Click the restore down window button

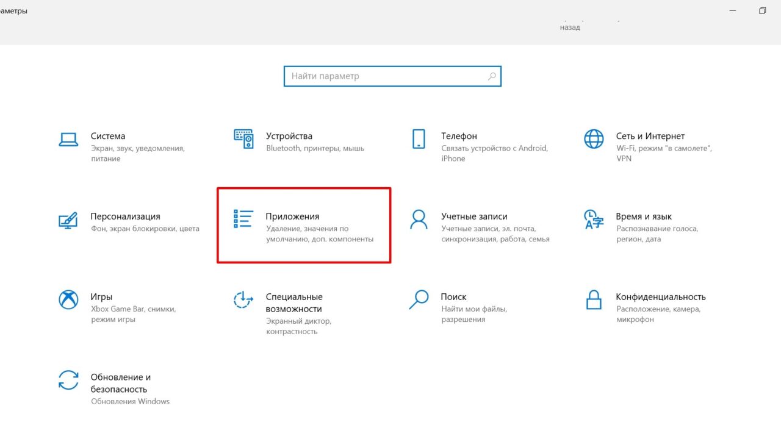(762, 11)
